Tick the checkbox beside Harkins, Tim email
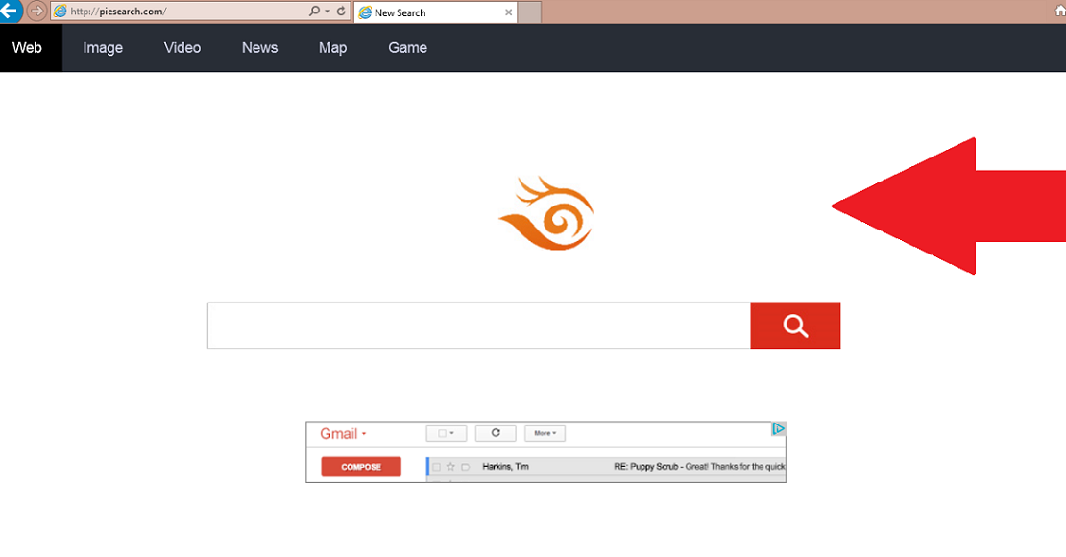The image size is (1066, 557). click(x=436, y=467)
